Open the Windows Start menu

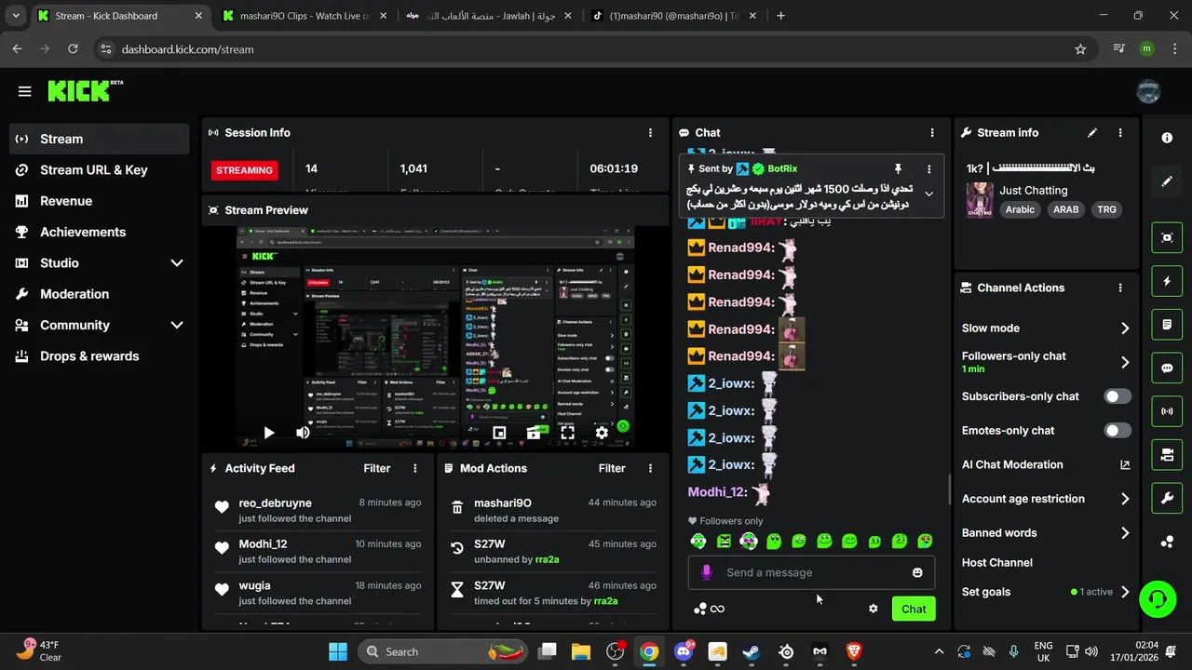pyautogui.click(x=337, y=651)
